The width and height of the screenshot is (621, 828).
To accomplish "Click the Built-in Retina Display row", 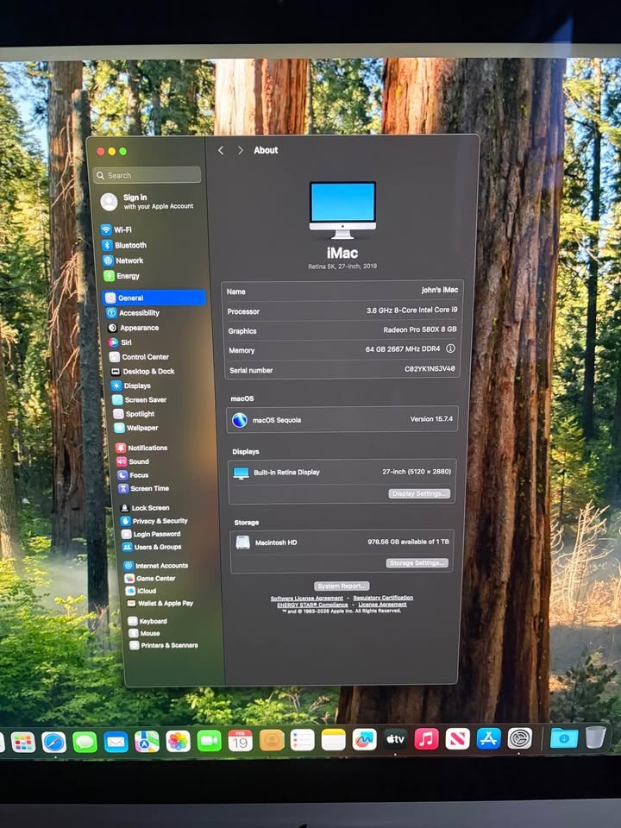I will click(342, 472).
